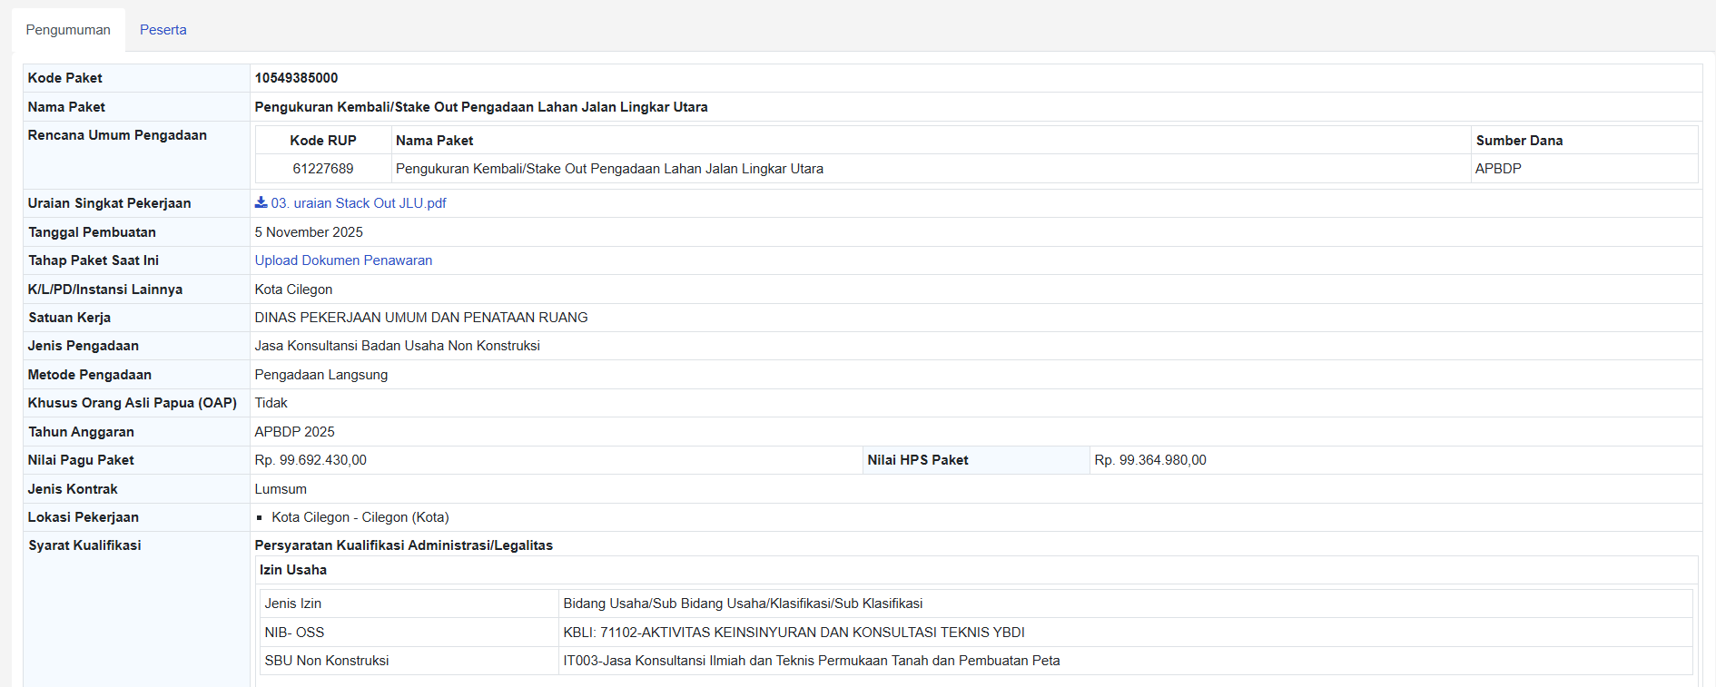Viewport: 1716px width, 687px height.
Task: Click the Sumber Dana column header
Action: (x=1518, y=141)
